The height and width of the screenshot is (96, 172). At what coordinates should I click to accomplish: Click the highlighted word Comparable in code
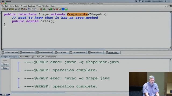coord(77,14)
